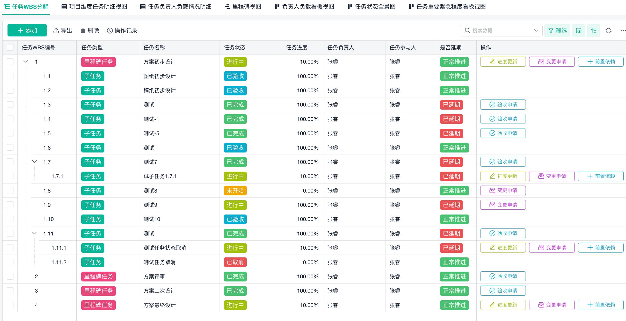Click 验收申请 for task 方案评审
626x321 pixels.
point(503,276)
